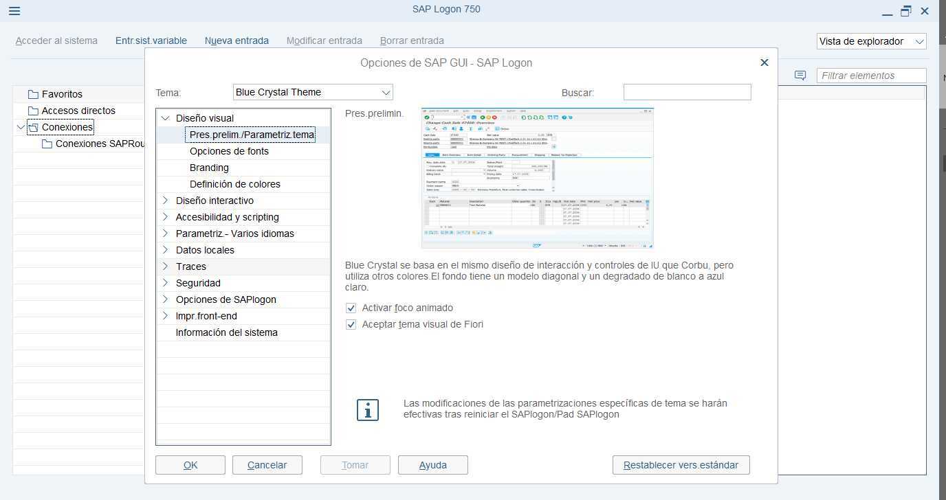Viewport: 946px width, 500px height.
Task: Click the Cancelar button
Action: click(x=267, y=465)
